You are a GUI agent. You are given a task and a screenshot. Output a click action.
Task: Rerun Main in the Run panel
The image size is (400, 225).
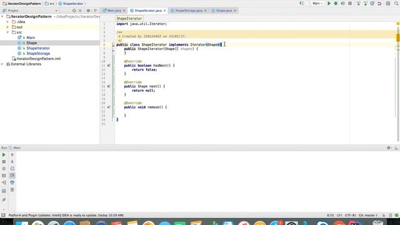pyautogui.click(x=4, y=155)
